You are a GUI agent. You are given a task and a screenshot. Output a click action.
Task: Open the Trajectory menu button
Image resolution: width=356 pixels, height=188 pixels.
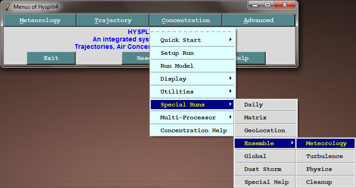(x=113, y=20)
